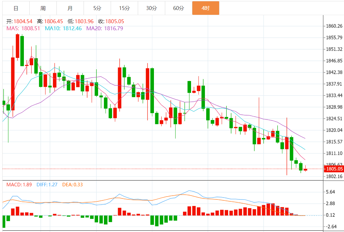The image size is (344, 232).
Task: Click the 1833.44 price axis label
Action: (x=334, y=96)
